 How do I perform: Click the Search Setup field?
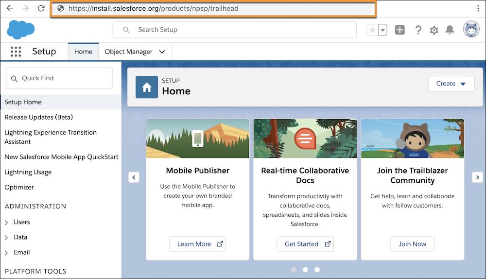coord(235,30)
